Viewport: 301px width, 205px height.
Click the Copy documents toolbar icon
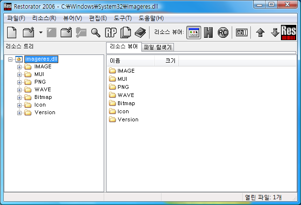[126, 32]
